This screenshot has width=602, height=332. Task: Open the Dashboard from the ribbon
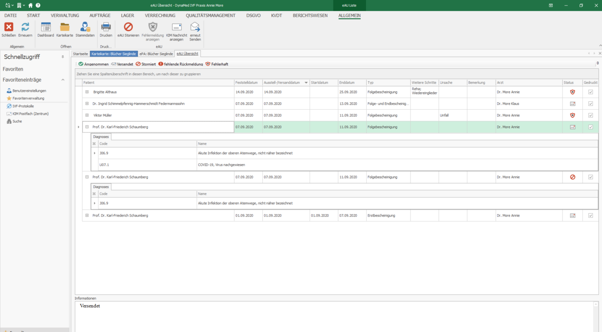46,27
